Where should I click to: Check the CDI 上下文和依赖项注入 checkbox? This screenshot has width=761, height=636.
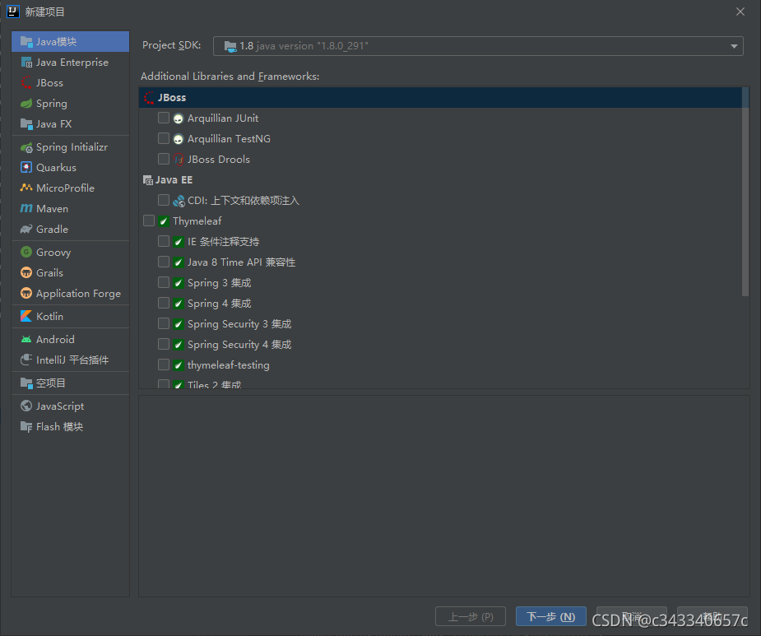pos(164,200)
